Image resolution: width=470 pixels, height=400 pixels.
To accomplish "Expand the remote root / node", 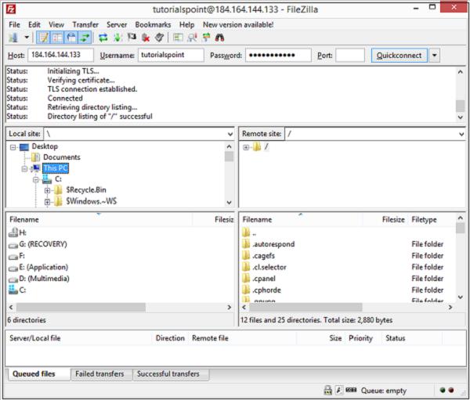I will (x=246, y=147).
